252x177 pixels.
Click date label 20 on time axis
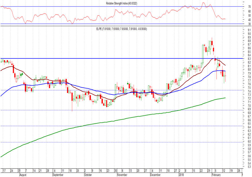point(138,170)
